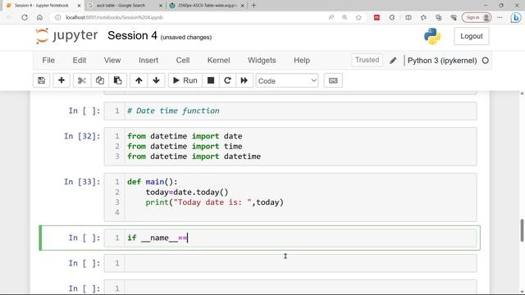Open the Insert menu
The image size is (525, 295).
(148, 60)
